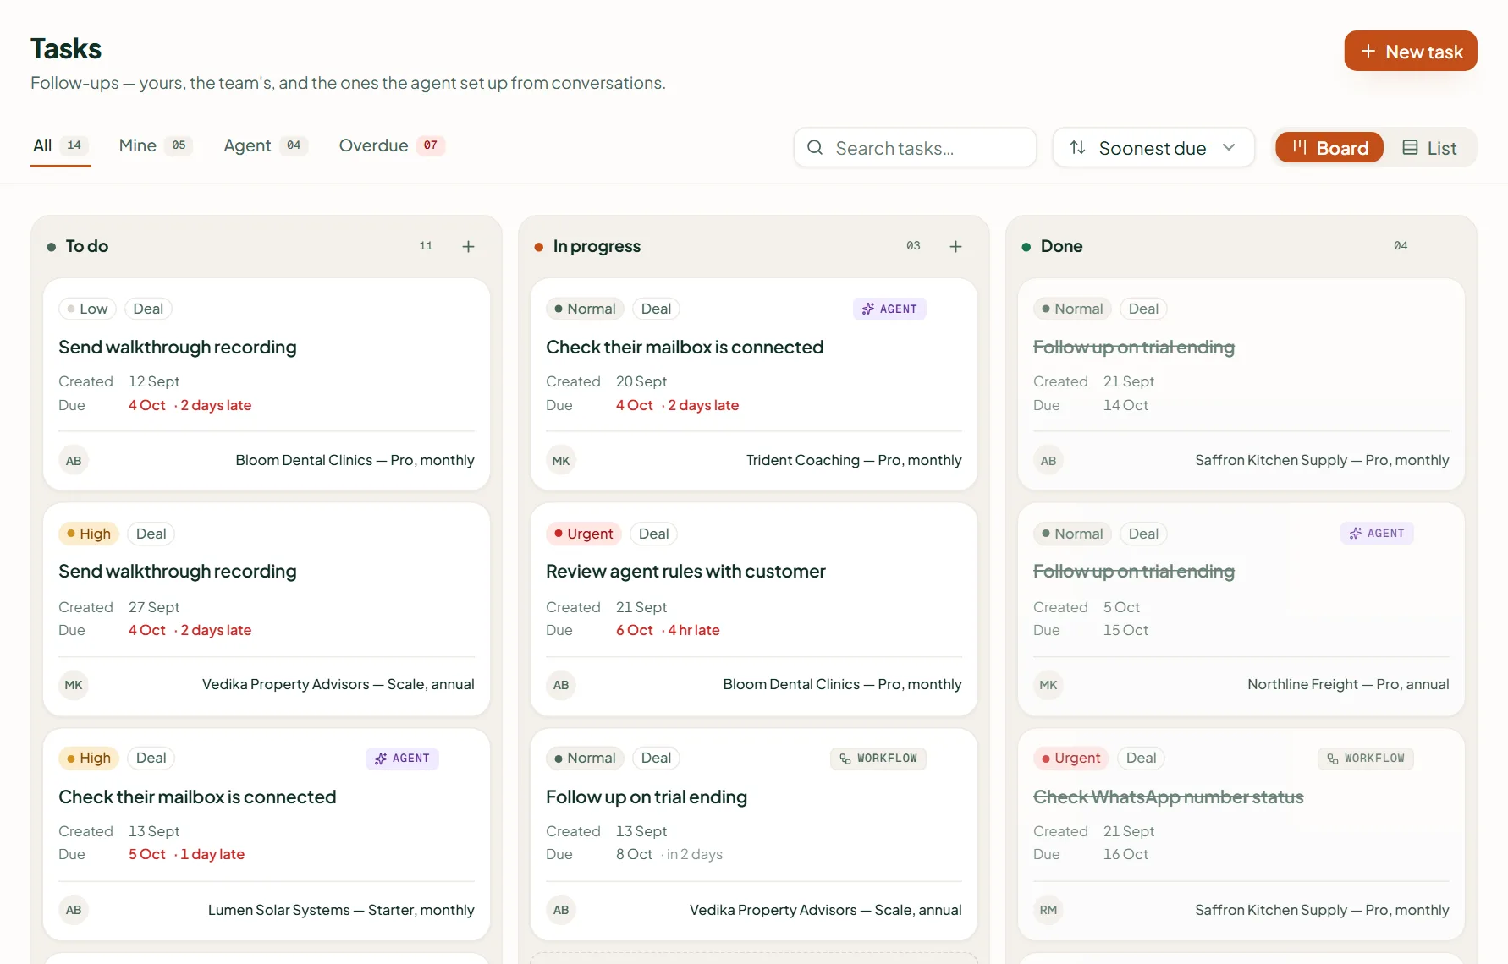
Task: Click the '4 hr late' due label
Action: pyautogui.click(x=693, y=630)
